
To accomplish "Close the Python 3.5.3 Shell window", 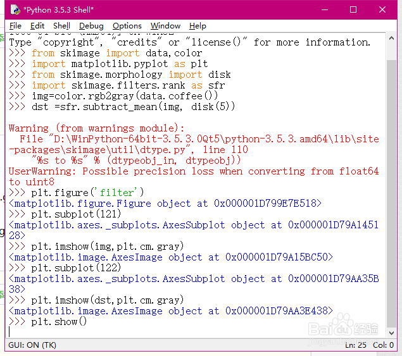I will [382, 9].
